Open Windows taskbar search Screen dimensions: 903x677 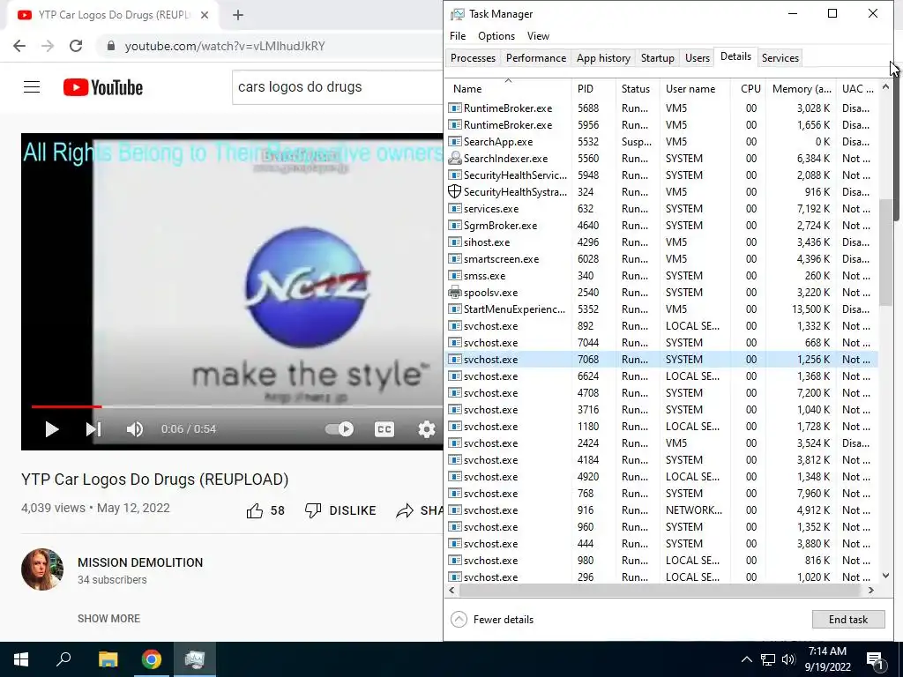[x=63, y=659]
